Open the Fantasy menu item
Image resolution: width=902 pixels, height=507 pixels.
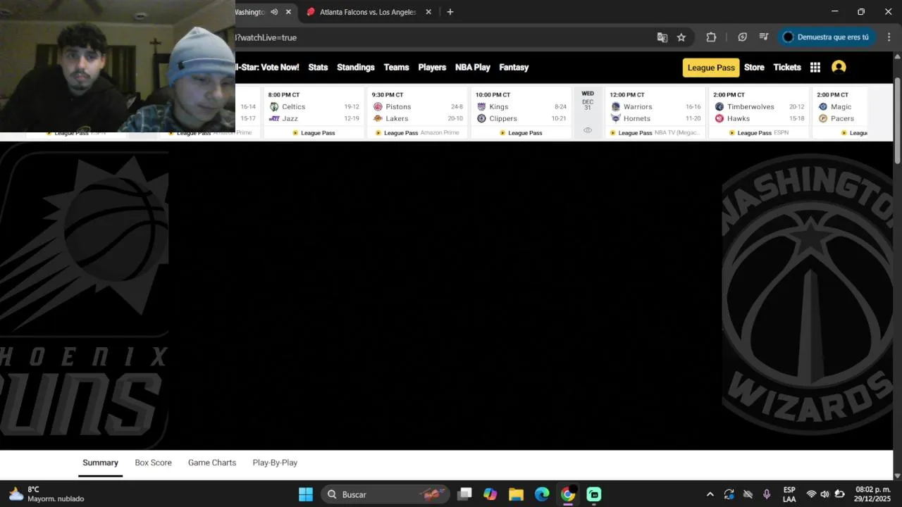pos(514,68)
